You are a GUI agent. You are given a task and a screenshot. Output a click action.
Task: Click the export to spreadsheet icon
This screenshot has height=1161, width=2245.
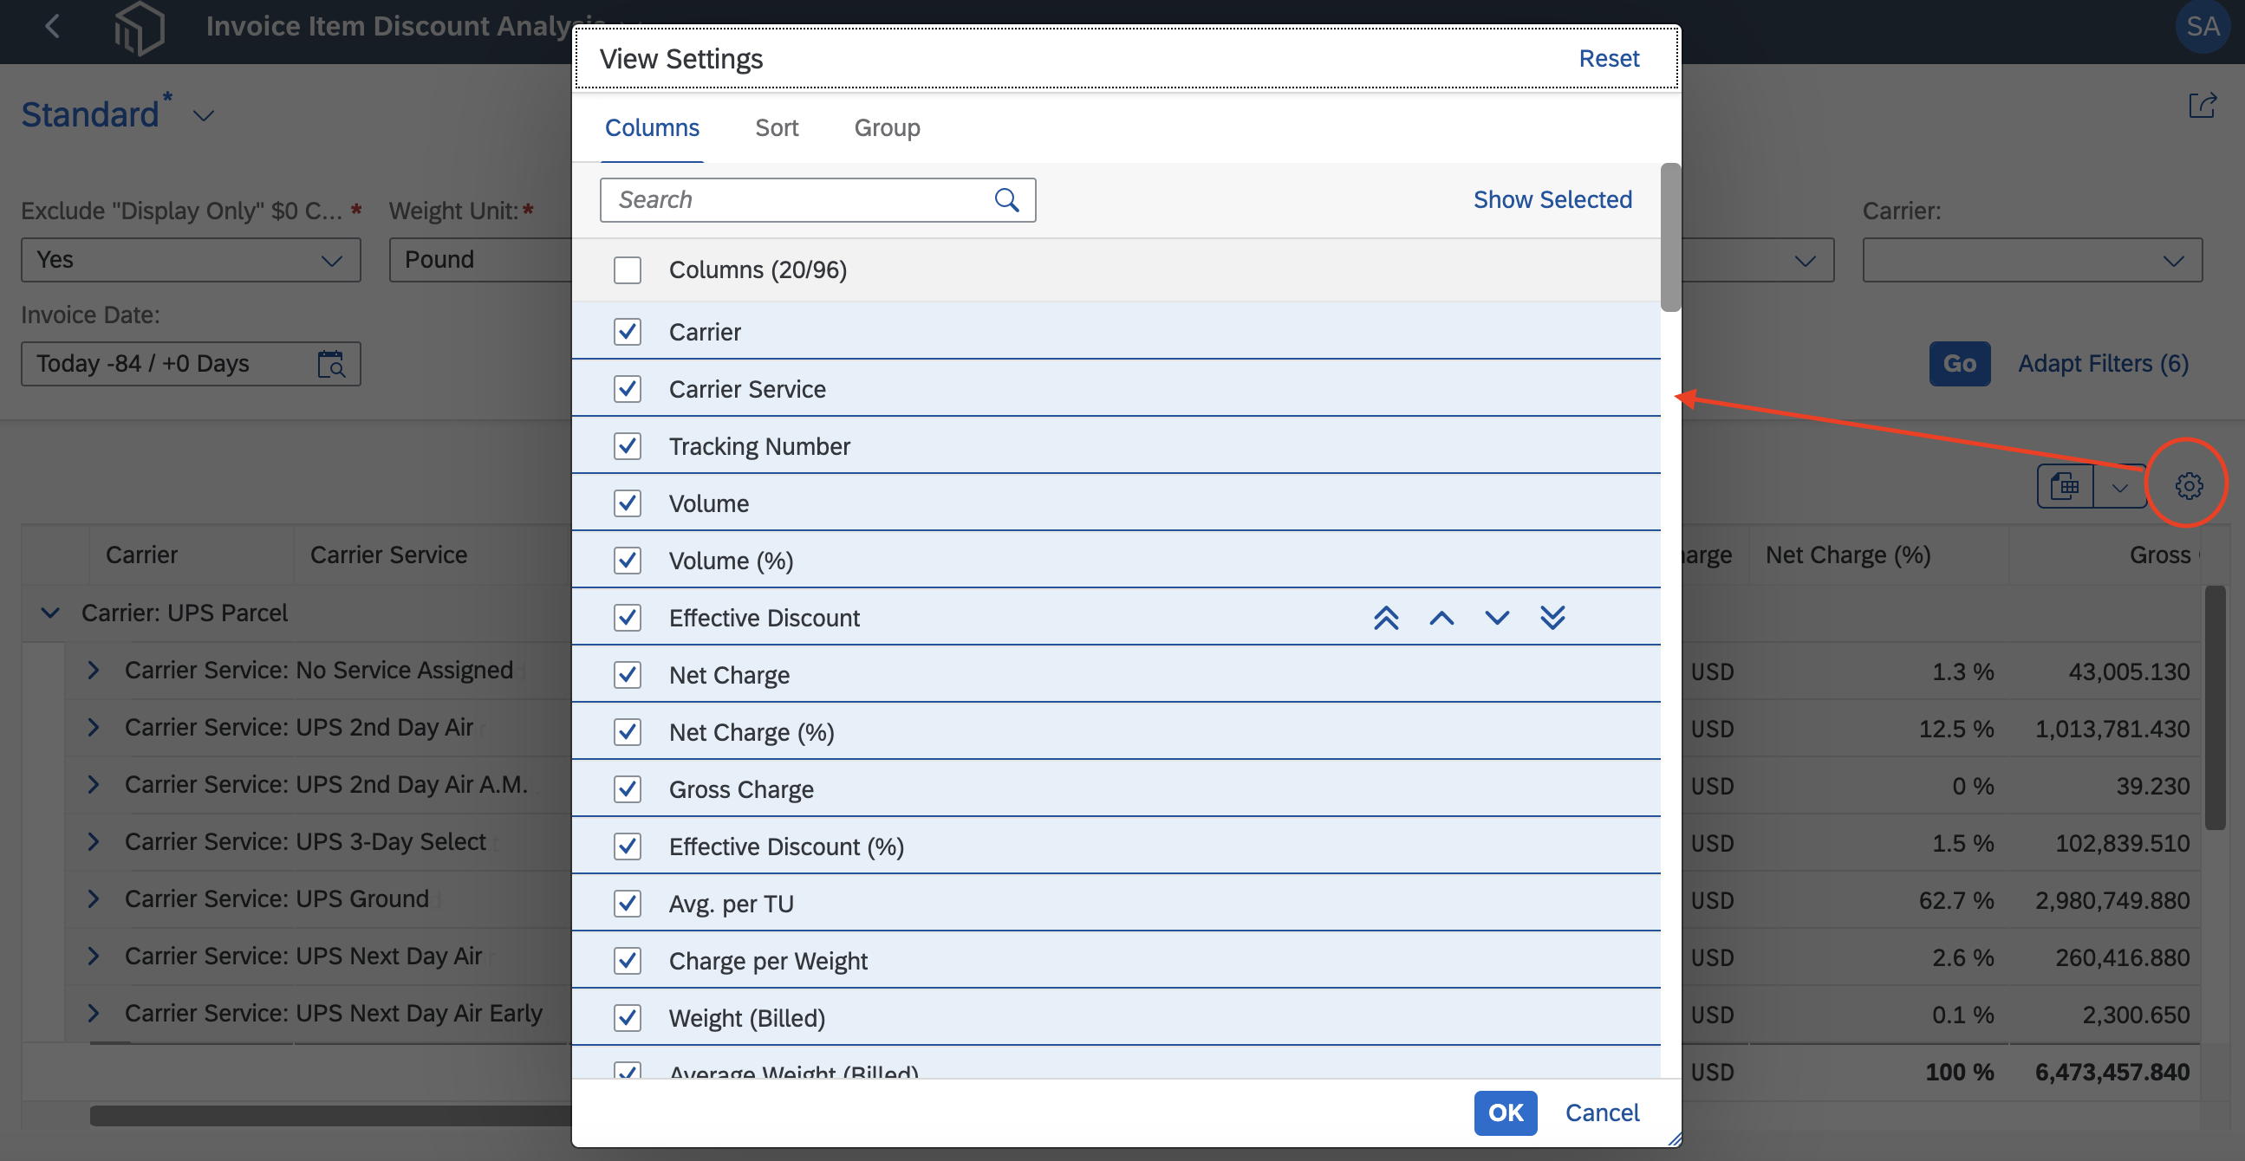(x=2065, y=486)
